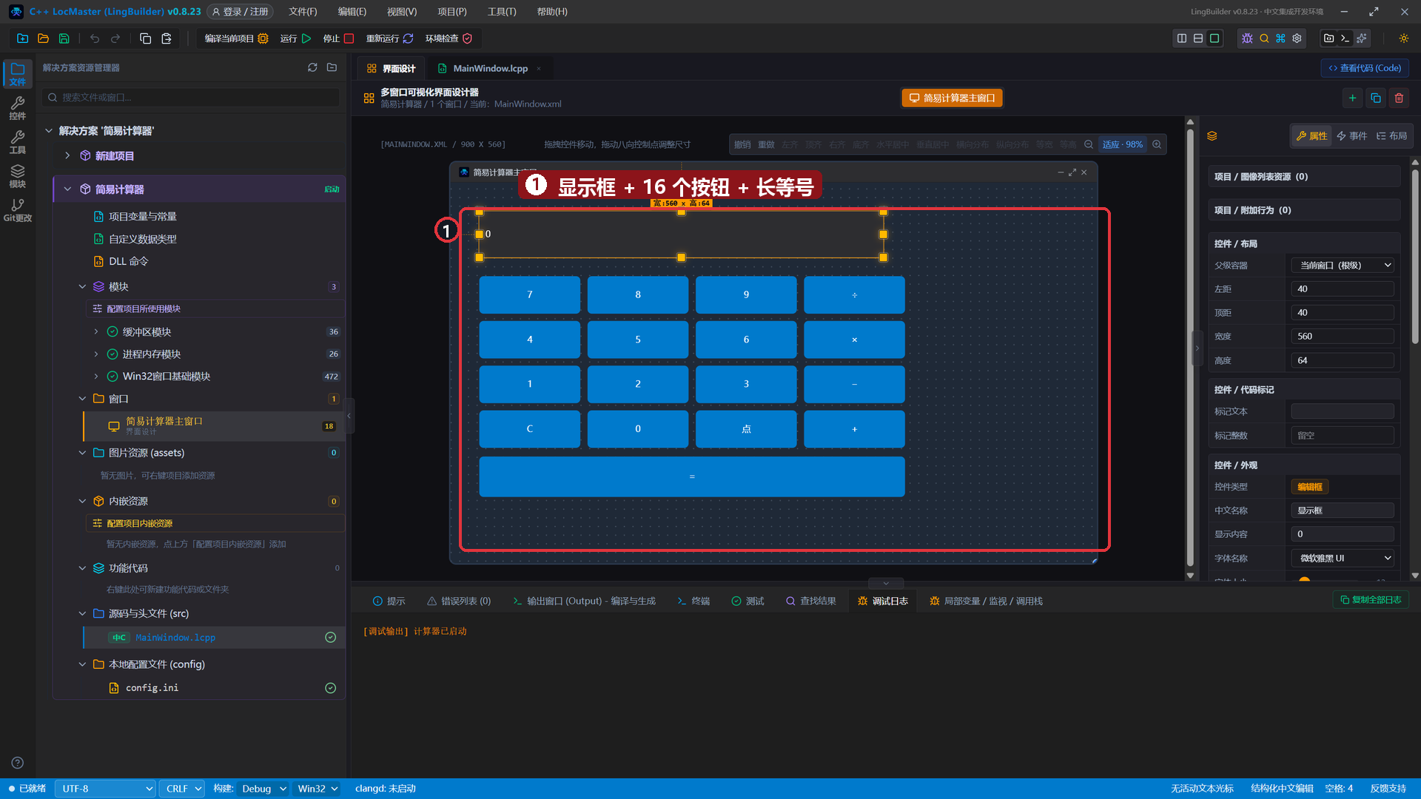Screen dimensions: 1421x799
Task: Open the 项目(P) menu
Action: [452, 12]
